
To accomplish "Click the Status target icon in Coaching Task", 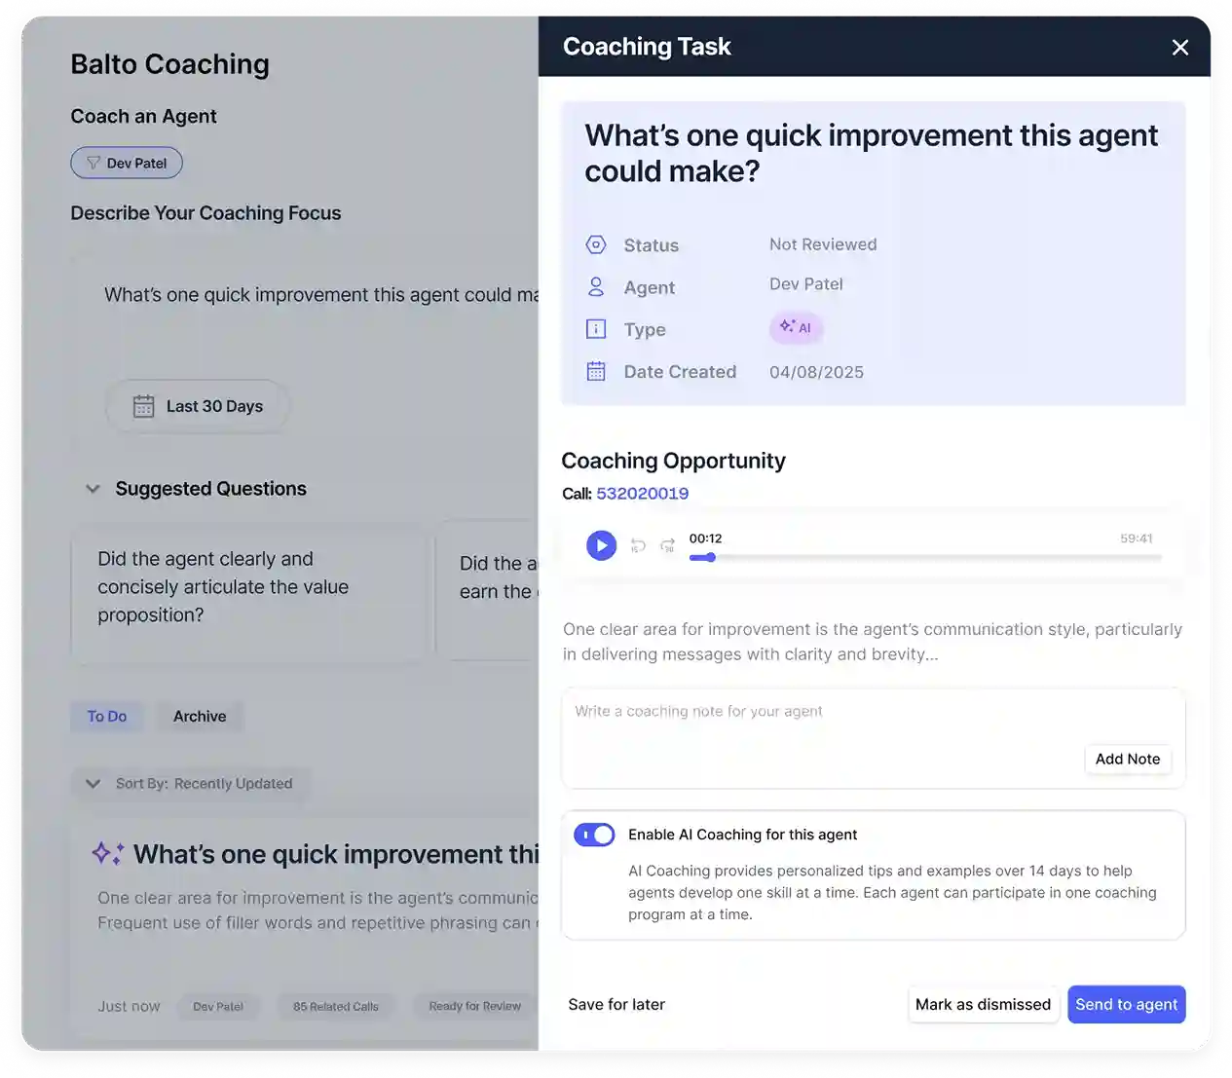I will click(x=595, y=244).
